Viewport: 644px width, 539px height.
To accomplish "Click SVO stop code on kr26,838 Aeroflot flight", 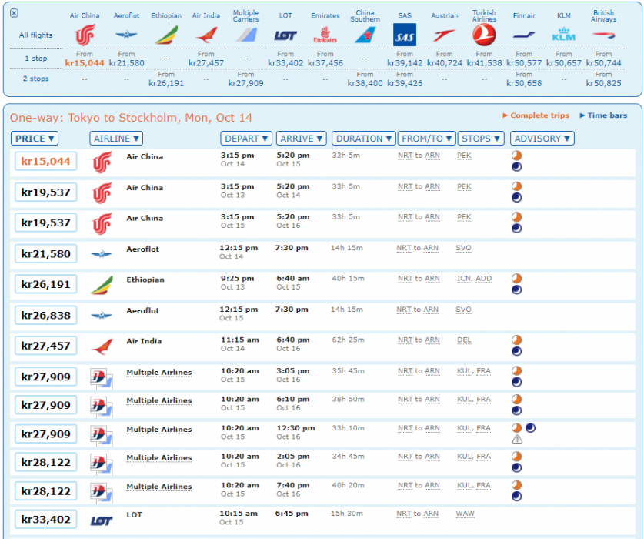I will click(463, 310).
